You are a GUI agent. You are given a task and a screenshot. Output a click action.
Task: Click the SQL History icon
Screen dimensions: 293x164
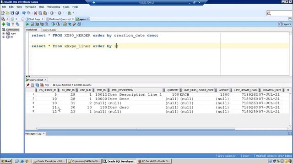(79, 24)
